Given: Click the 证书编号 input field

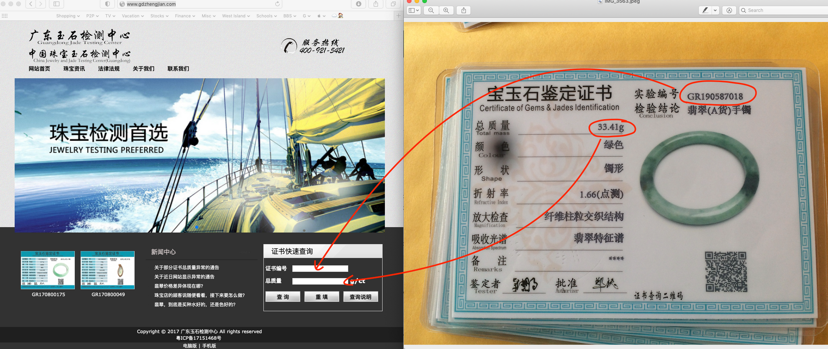Looking at the screenshot, I should coord(320,269).
